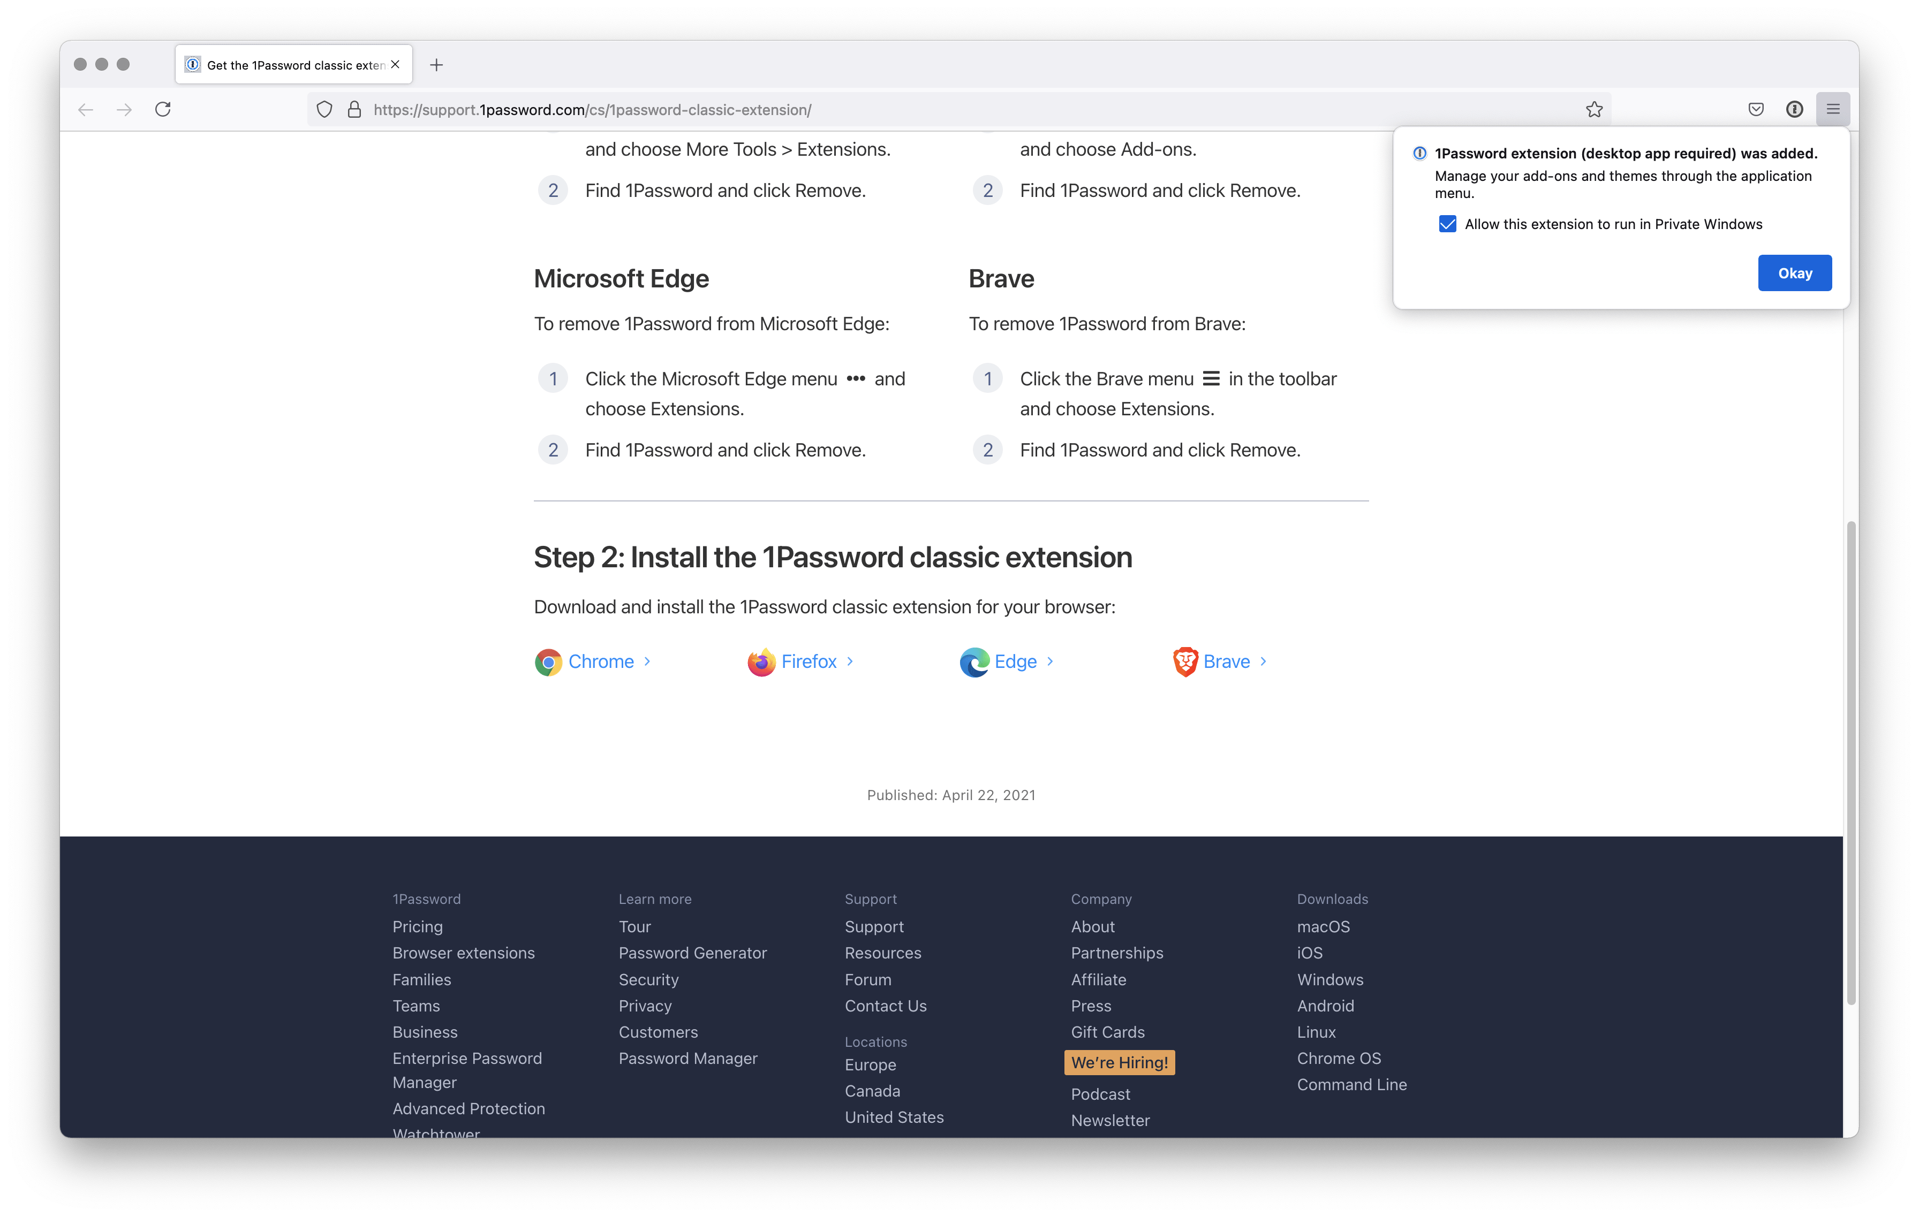Click the page vertical scrollbar thumb
This screenshot has width=1919, height=1217.
pos(1851,763)
